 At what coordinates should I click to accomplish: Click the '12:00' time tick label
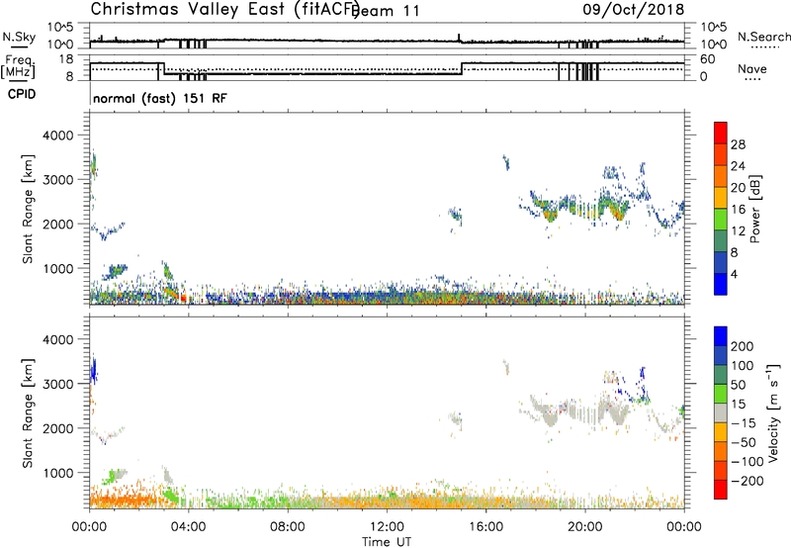(x=387, y=527)
